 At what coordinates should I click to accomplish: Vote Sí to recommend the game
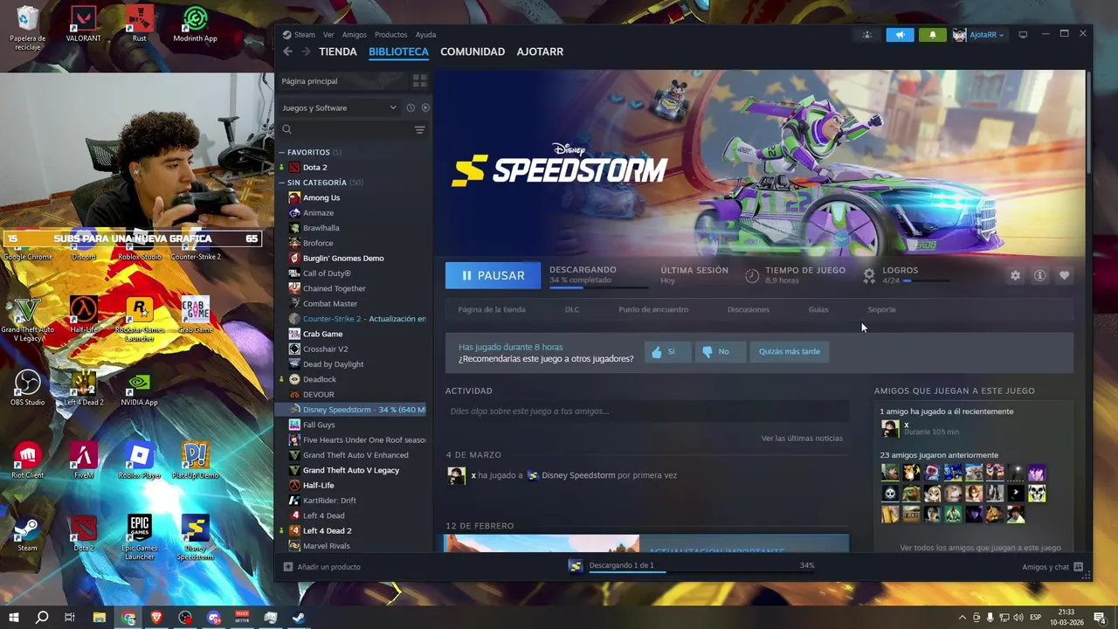tap(666, 351)
